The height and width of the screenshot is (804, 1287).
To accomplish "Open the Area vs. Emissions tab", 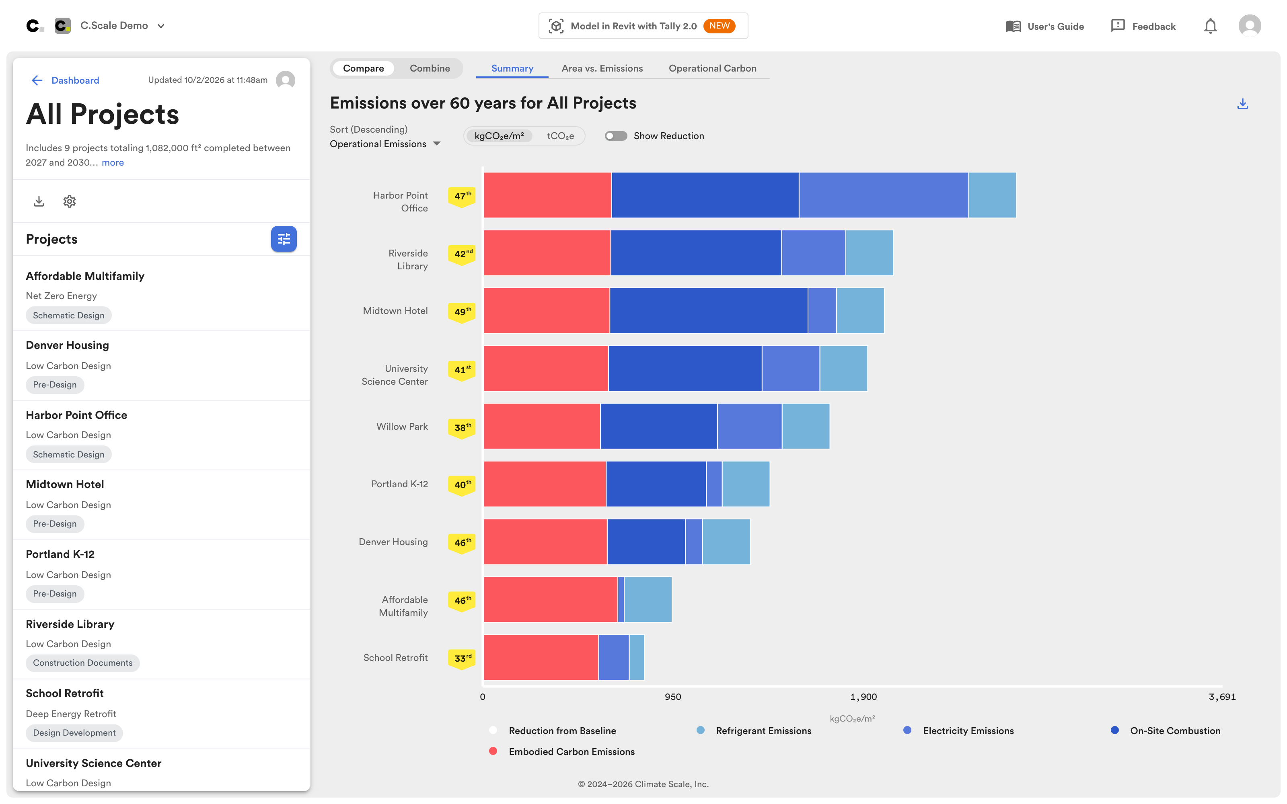I will click(x=602, y=68).
